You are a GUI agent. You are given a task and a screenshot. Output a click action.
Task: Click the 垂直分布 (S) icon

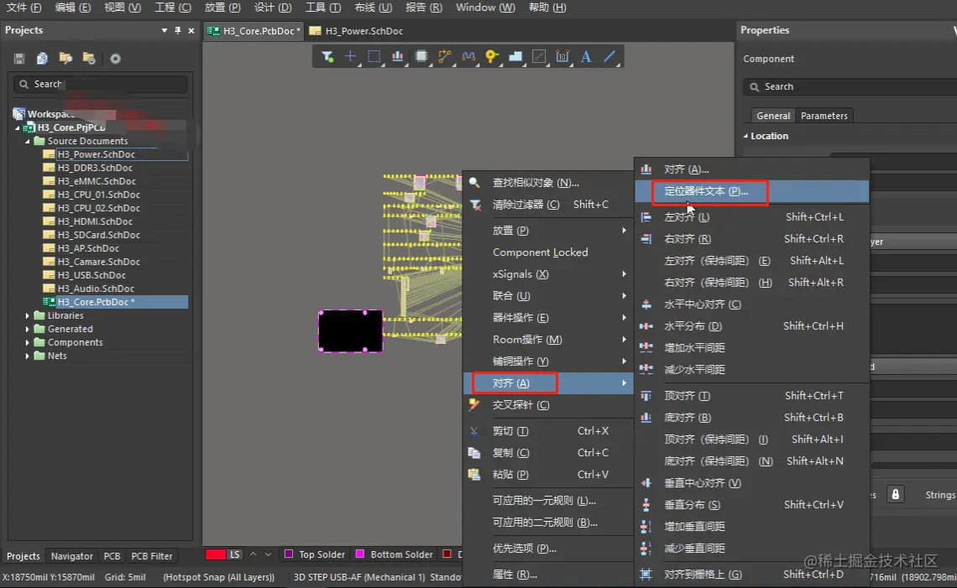[x=646, y=505]
